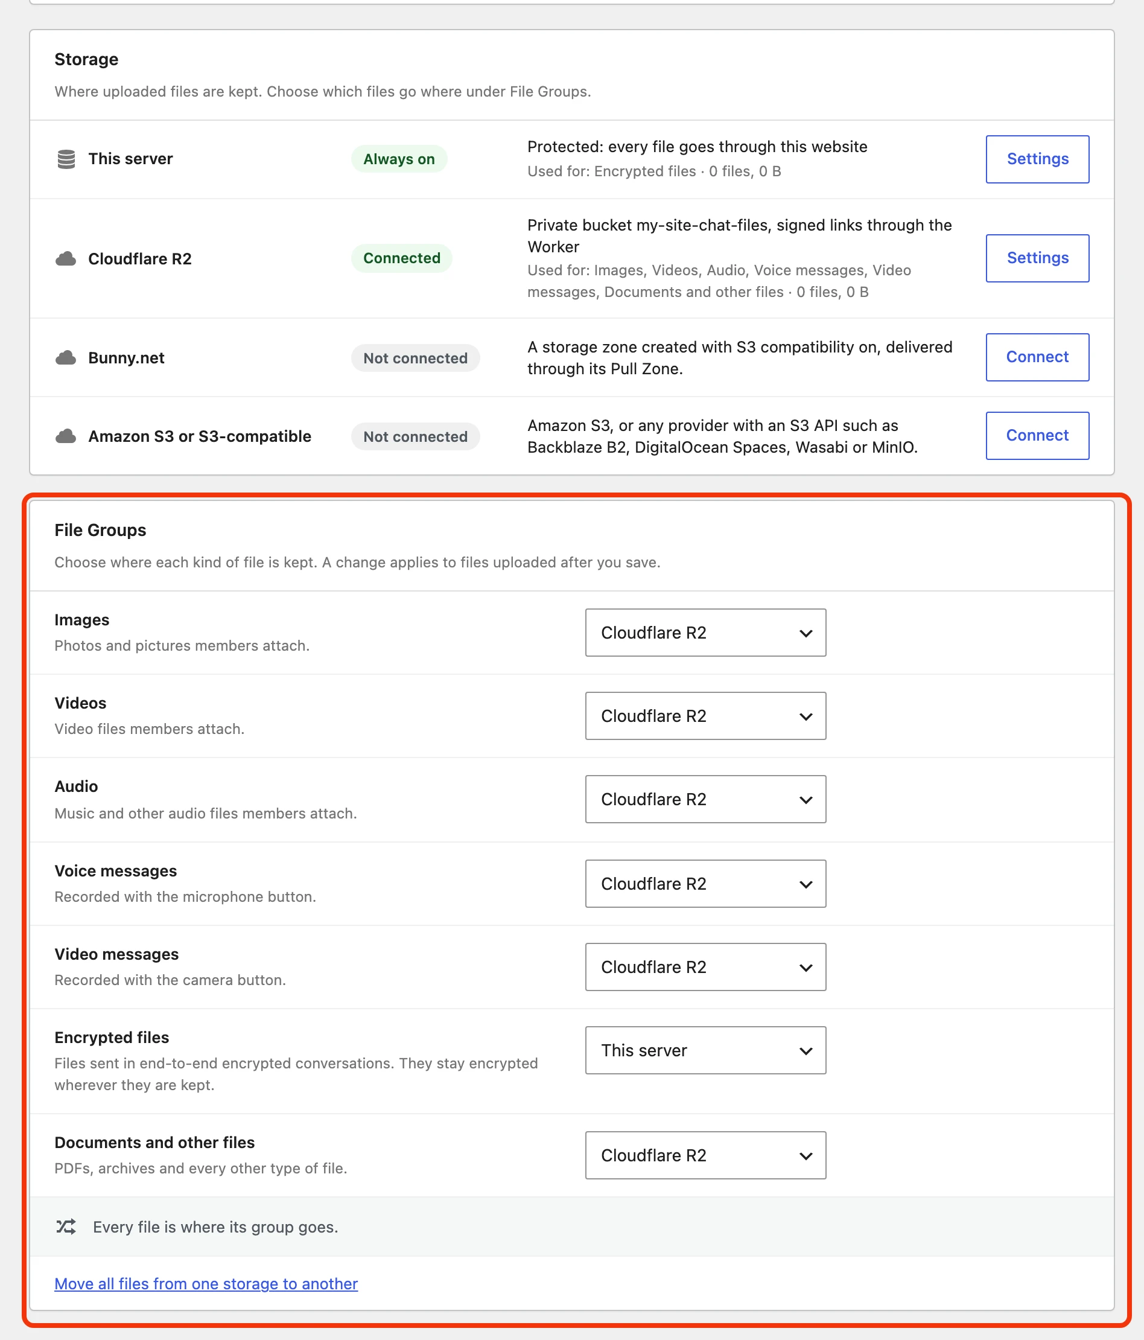Open the Encrypted files storage dropdown
This screenshot has width=1144, height=1340.
point(706,1050)
